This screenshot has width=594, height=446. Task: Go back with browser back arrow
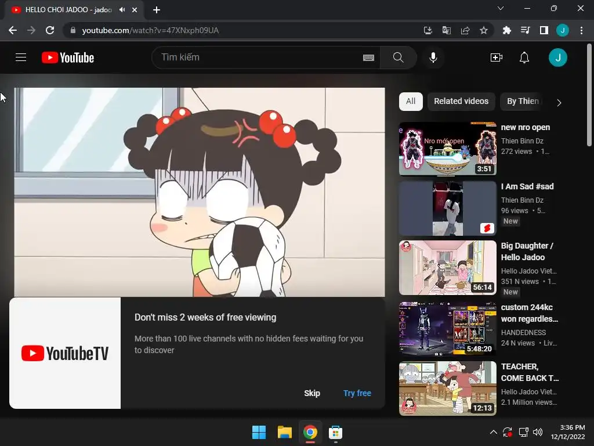pos(13,30)
